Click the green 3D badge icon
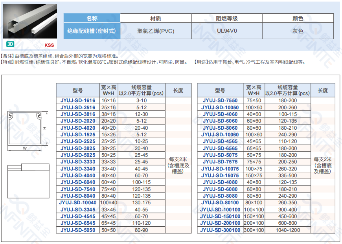 click(10, 44)
